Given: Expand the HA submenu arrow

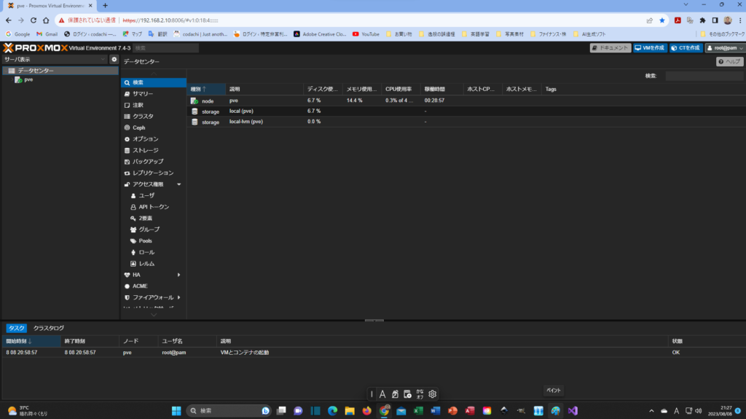Looking at the screenshot, I should (x=178, y=275).
